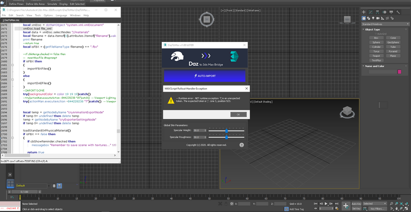Toggle the AutoGrid checkbox
This screenshot has width=411, height=212.
(x=376, y=34)
